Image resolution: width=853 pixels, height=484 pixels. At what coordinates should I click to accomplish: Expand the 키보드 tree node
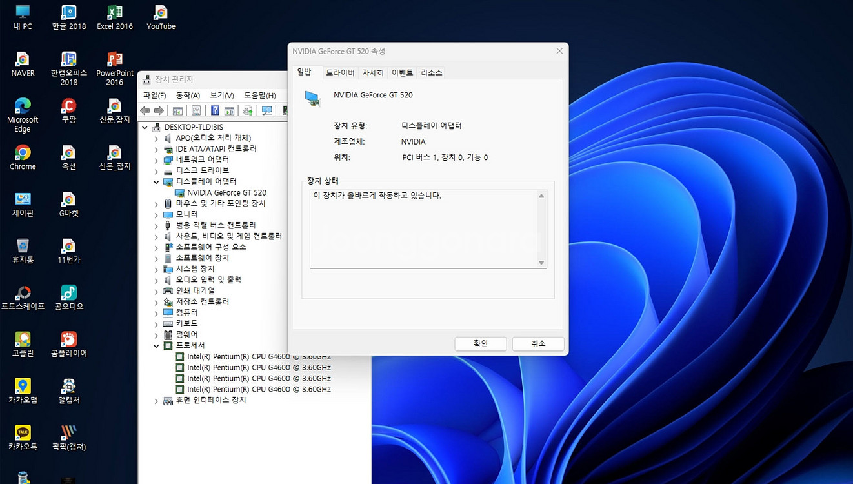156,324
